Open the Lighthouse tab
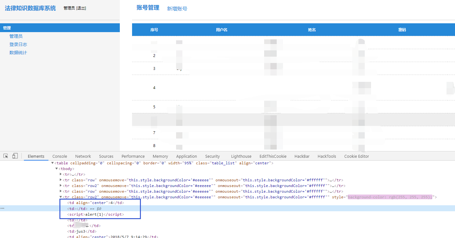 point(241,156)
